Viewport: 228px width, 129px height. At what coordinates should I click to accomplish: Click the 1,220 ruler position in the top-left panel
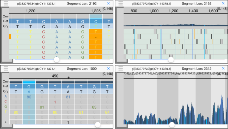pos(31,11)
